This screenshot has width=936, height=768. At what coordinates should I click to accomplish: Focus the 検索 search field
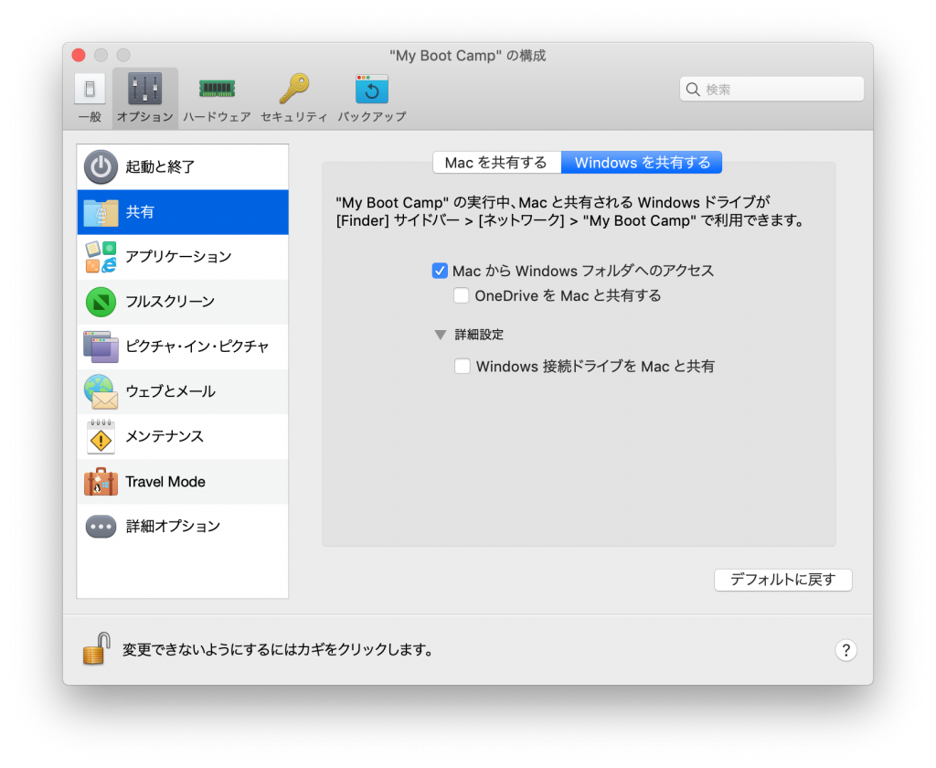[771, 90]
